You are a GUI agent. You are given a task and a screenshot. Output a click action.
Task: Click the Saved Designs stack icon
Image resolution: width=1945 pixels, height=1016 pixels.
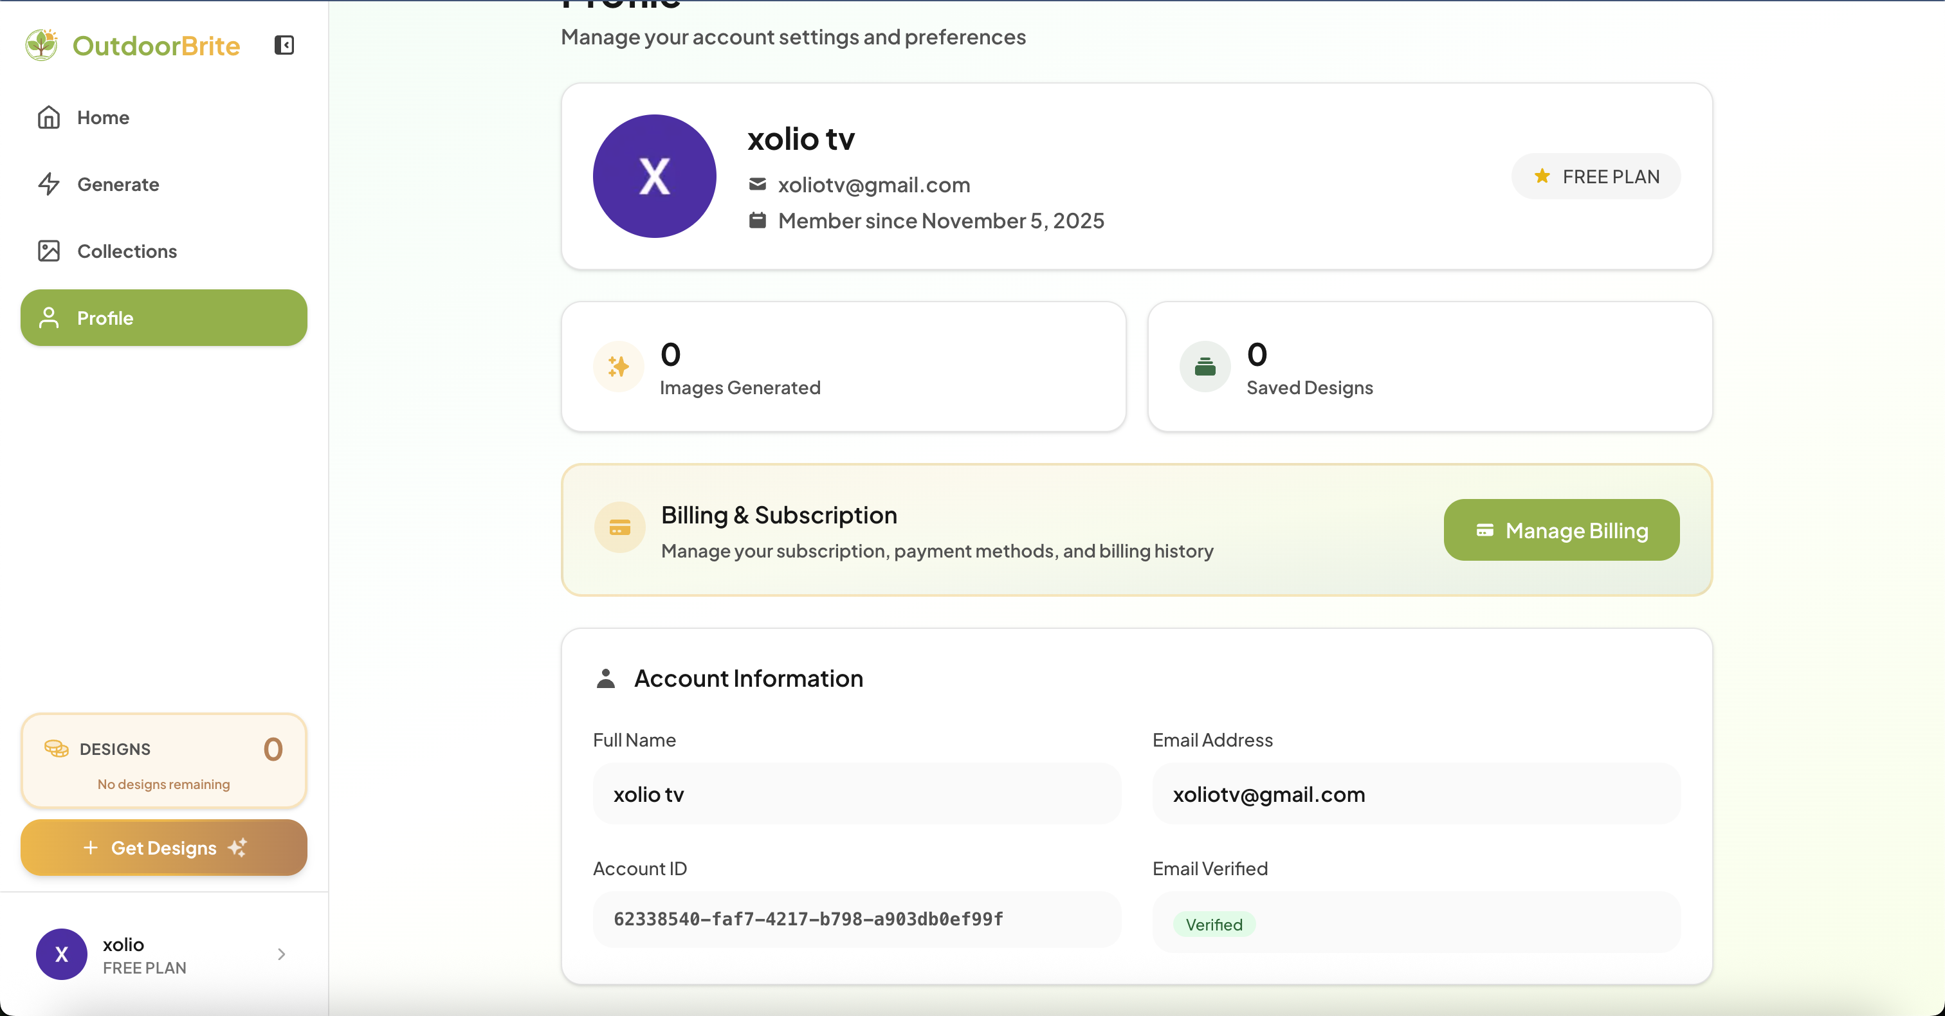[1205, 367]
